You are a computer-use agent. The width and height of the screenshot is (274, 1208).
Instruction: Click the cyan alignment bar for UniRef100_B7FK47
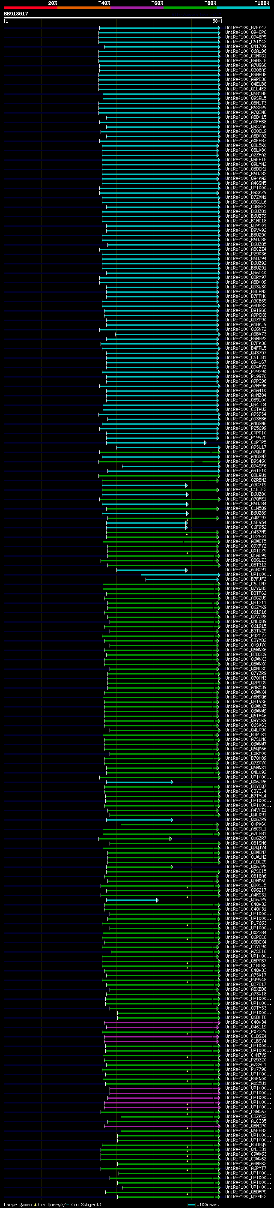click(x=160, y=28)
